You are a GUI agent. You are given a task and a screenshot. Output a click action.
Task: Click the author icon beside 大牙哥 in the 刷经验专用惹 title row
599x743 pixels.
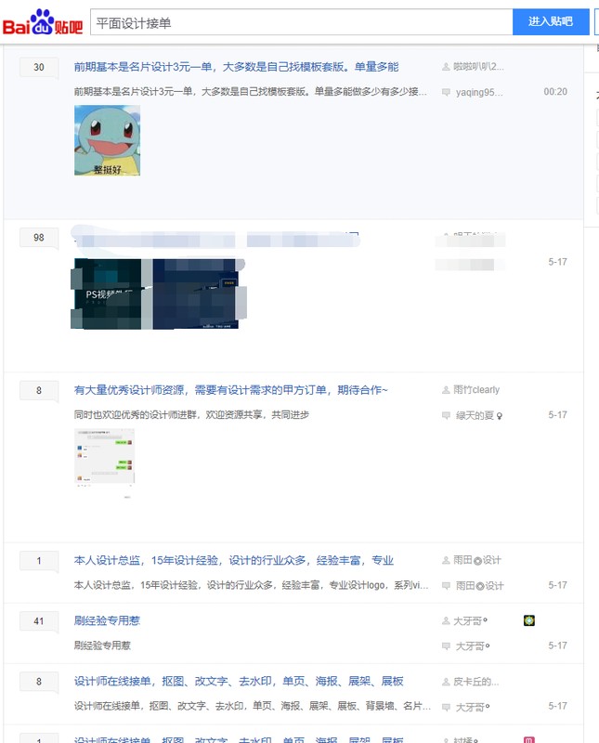click(446, 620)
